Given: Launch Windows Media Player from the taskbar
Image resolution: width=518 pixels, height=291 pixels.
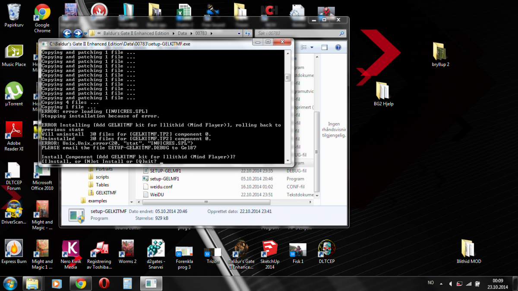Looking at the screenshot, I should coord(56,283).
